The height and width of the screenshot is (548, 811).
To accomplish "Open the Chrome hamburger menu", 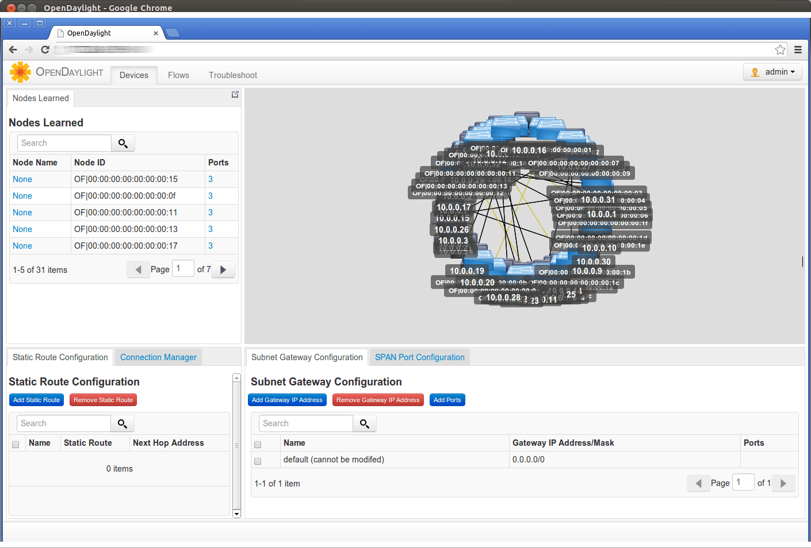I will 798,50.
